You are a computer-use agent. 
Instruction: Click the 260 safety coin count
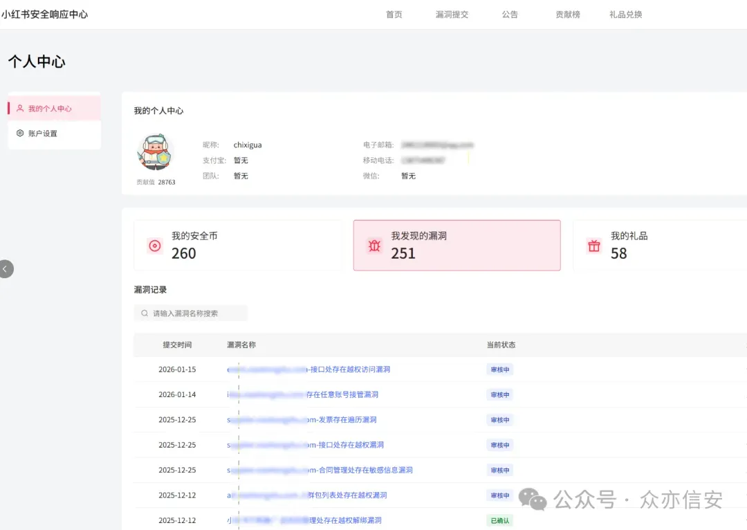pos(183,253)
